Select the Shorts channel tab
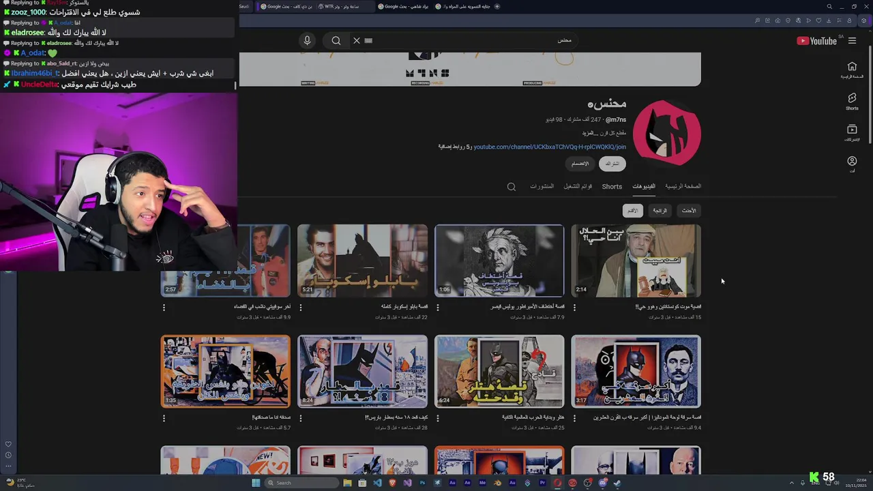The width and height of the screenshot is (873, 491). [x=612, y=186]
